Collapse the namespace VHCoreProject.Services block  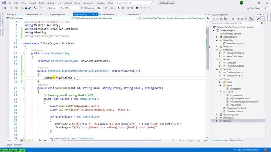pyautogui.click(x=24, y=43)
